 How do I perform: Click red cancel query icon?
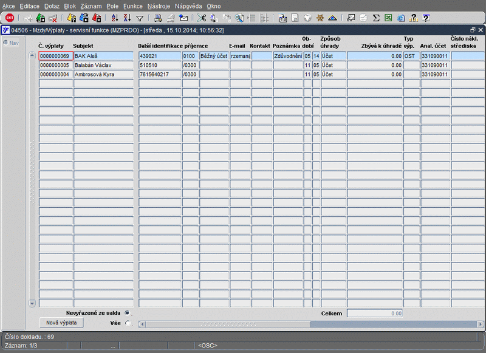tap(97, 18)
